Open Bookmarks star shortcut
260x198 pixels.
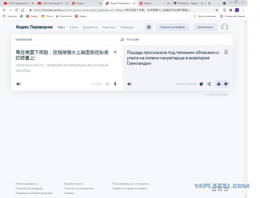tap(64, 16)
